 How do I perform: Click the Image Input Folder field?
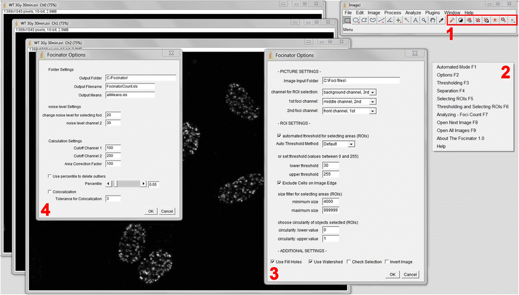coord(360,81)
